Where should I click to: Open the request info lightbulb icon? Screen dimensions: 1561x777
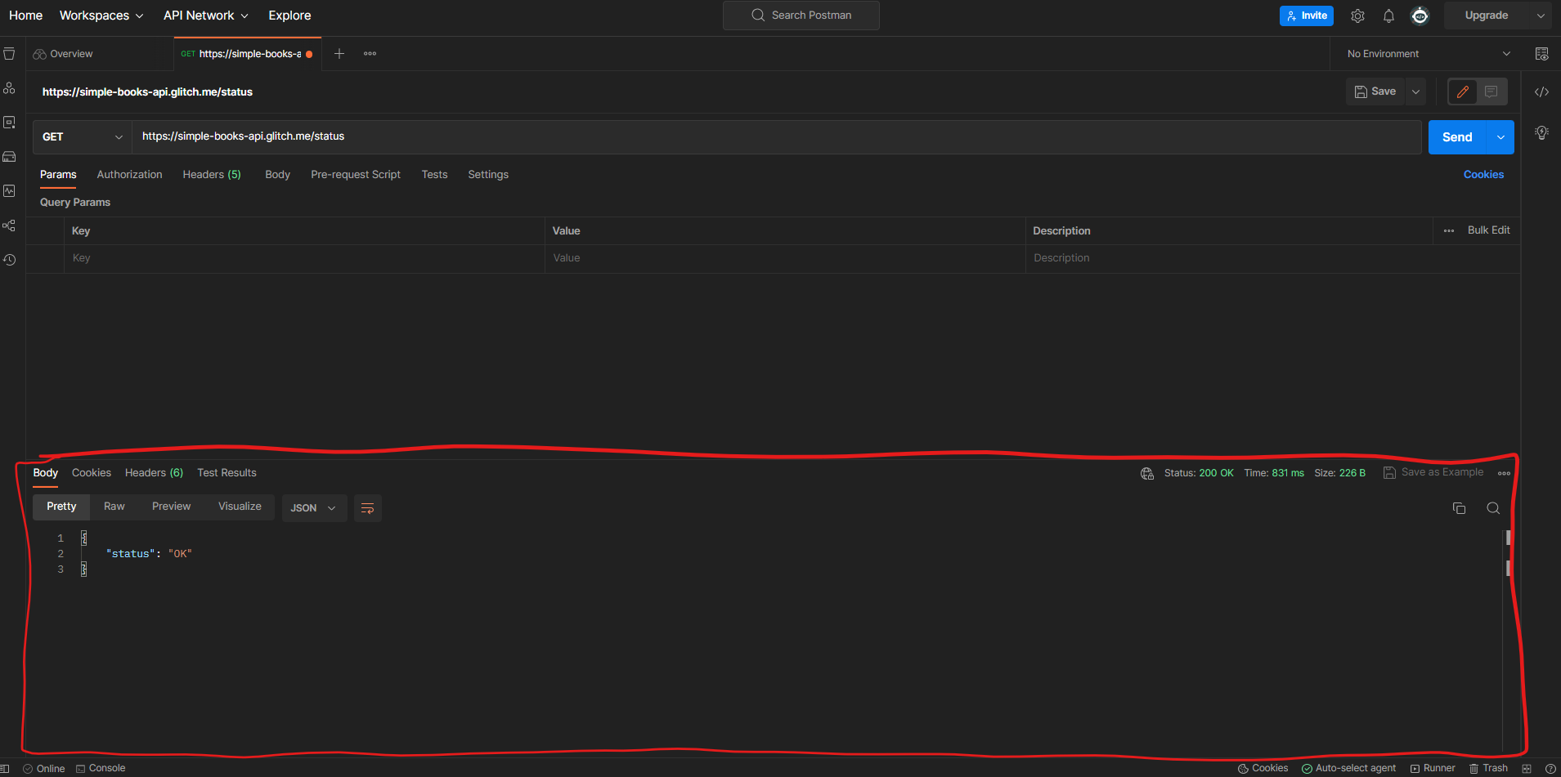coord(1541,132)
